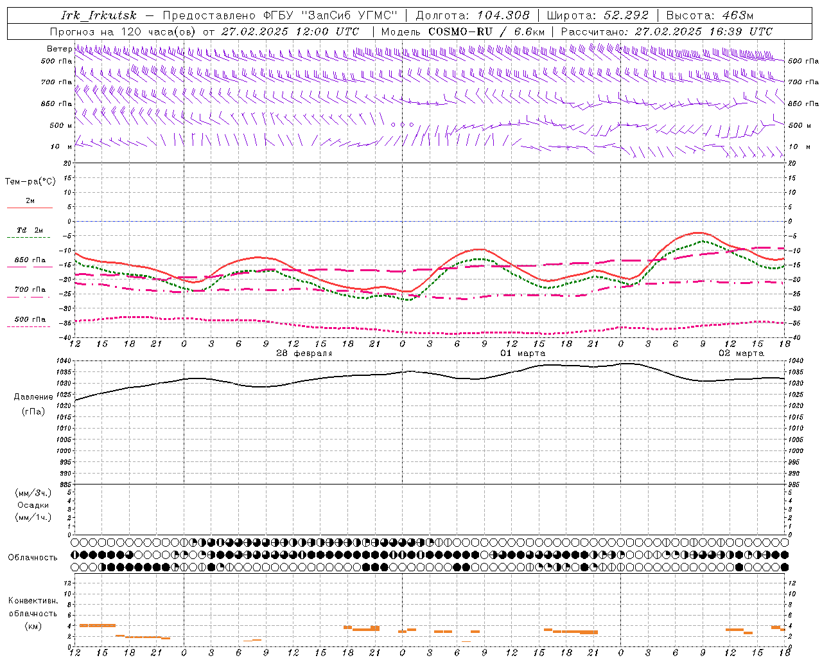Click the Ветер label in wind panel
The height and width of the screenshot is (658, 822).
60,49
